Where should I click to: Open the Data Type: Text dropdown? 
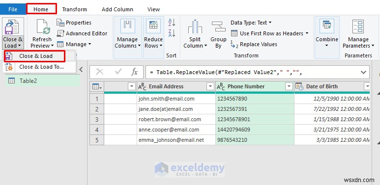251,23
